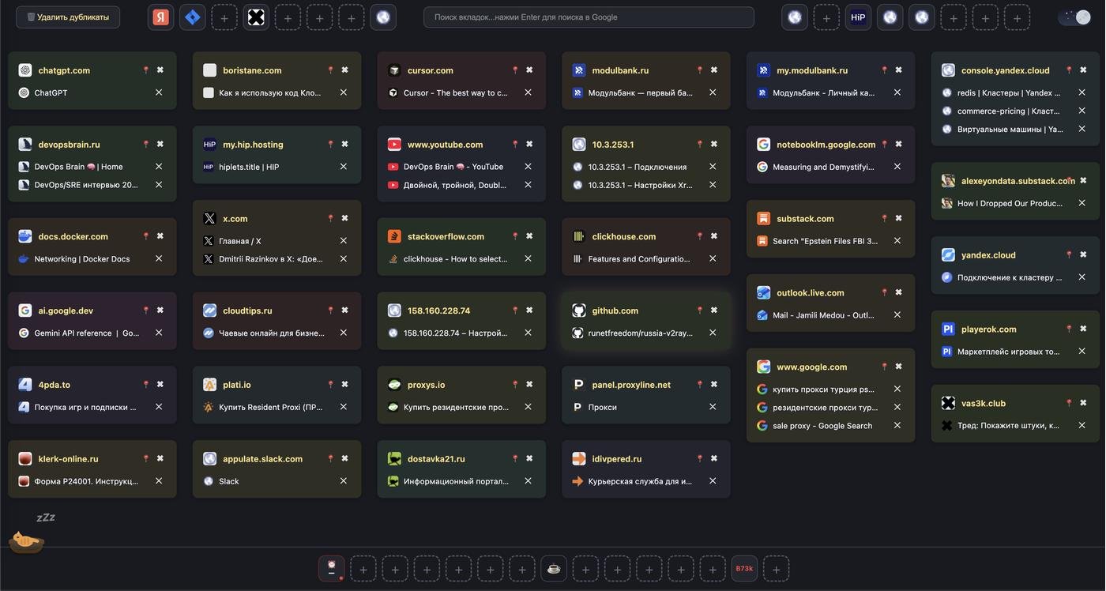
Task: Close the entire chatgpt.com group
Action: click(x=160, y=70)
